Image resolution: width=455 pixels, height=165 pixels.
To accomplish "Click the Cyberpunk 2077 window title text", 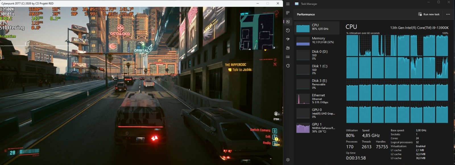I will tap(27, 3).
